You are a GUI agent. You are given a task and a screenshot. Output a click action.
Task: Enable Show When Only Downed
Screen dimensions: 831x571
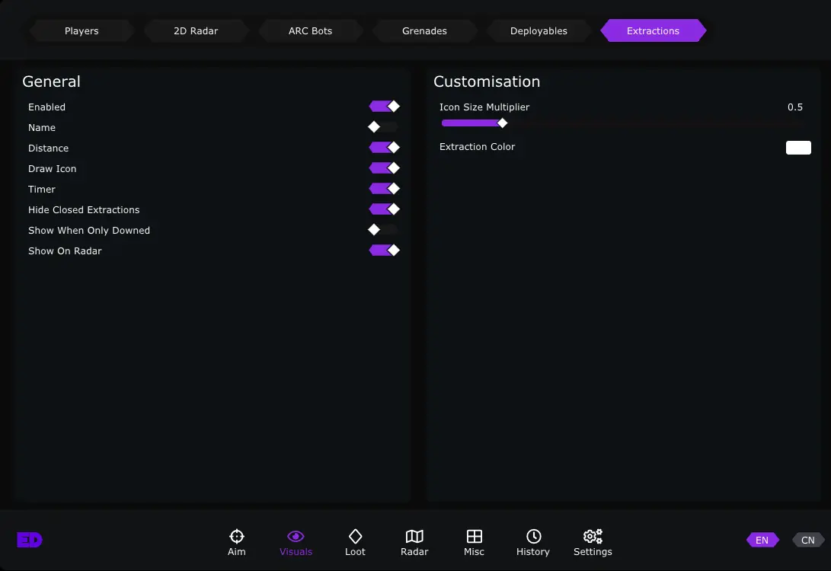pyautogui.click(x=384, y=230)
